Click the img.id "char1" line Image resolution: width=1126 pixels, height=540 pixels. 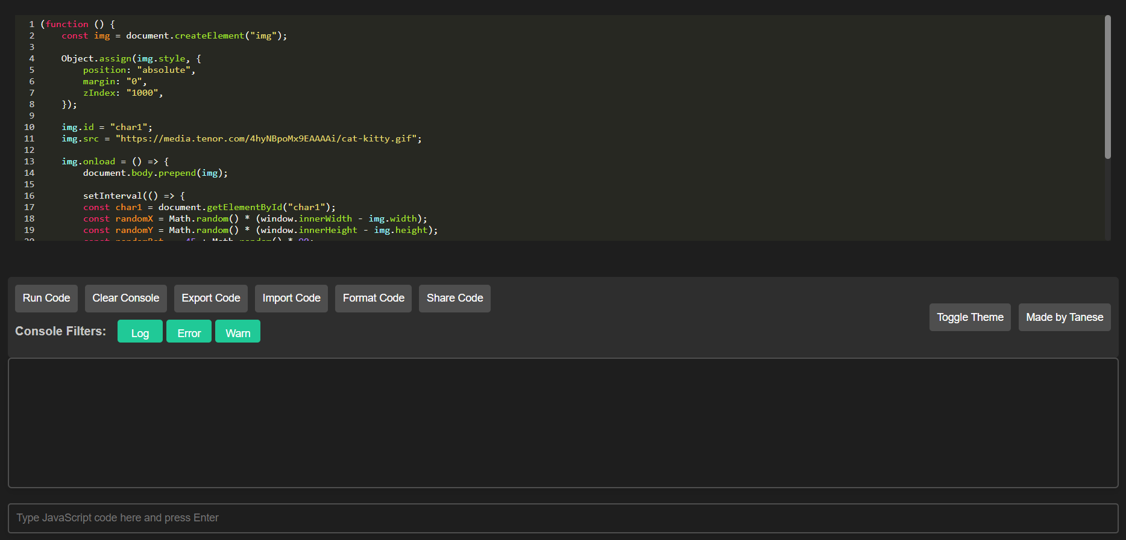coord(107,127)
